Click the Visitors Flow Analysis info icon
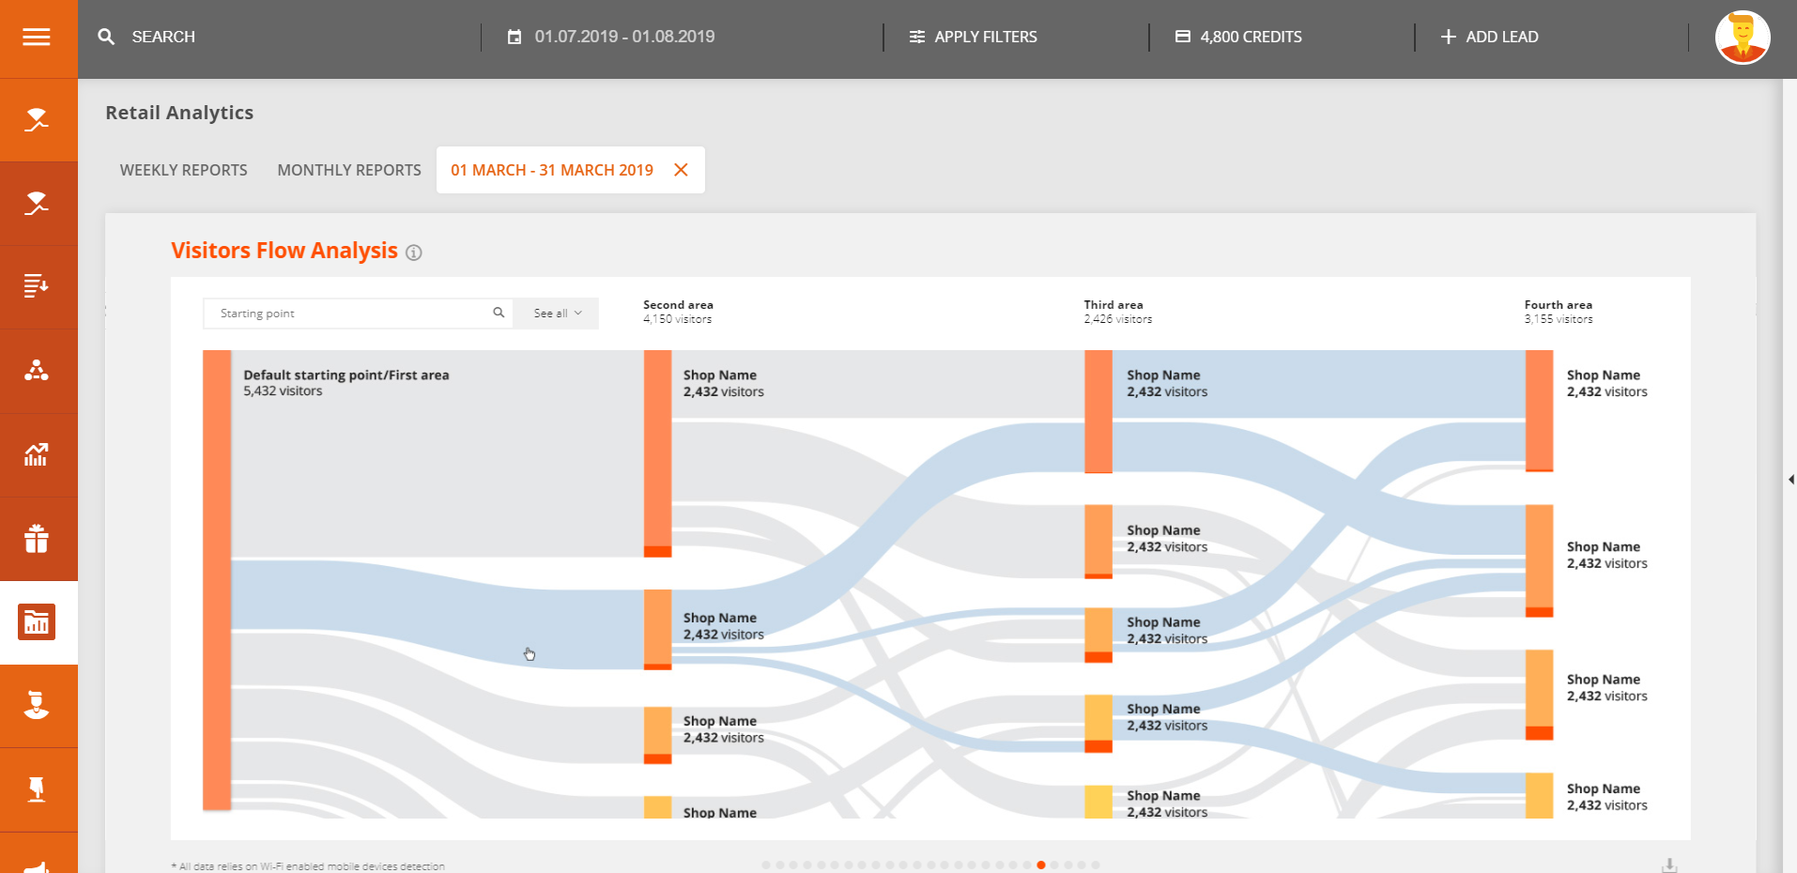This screenshot has height=873, width=1797. (414, 253)
